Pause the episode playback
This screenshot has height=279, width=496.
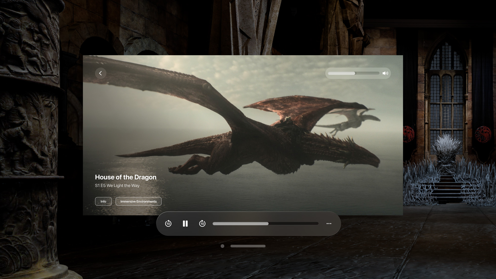185,224
